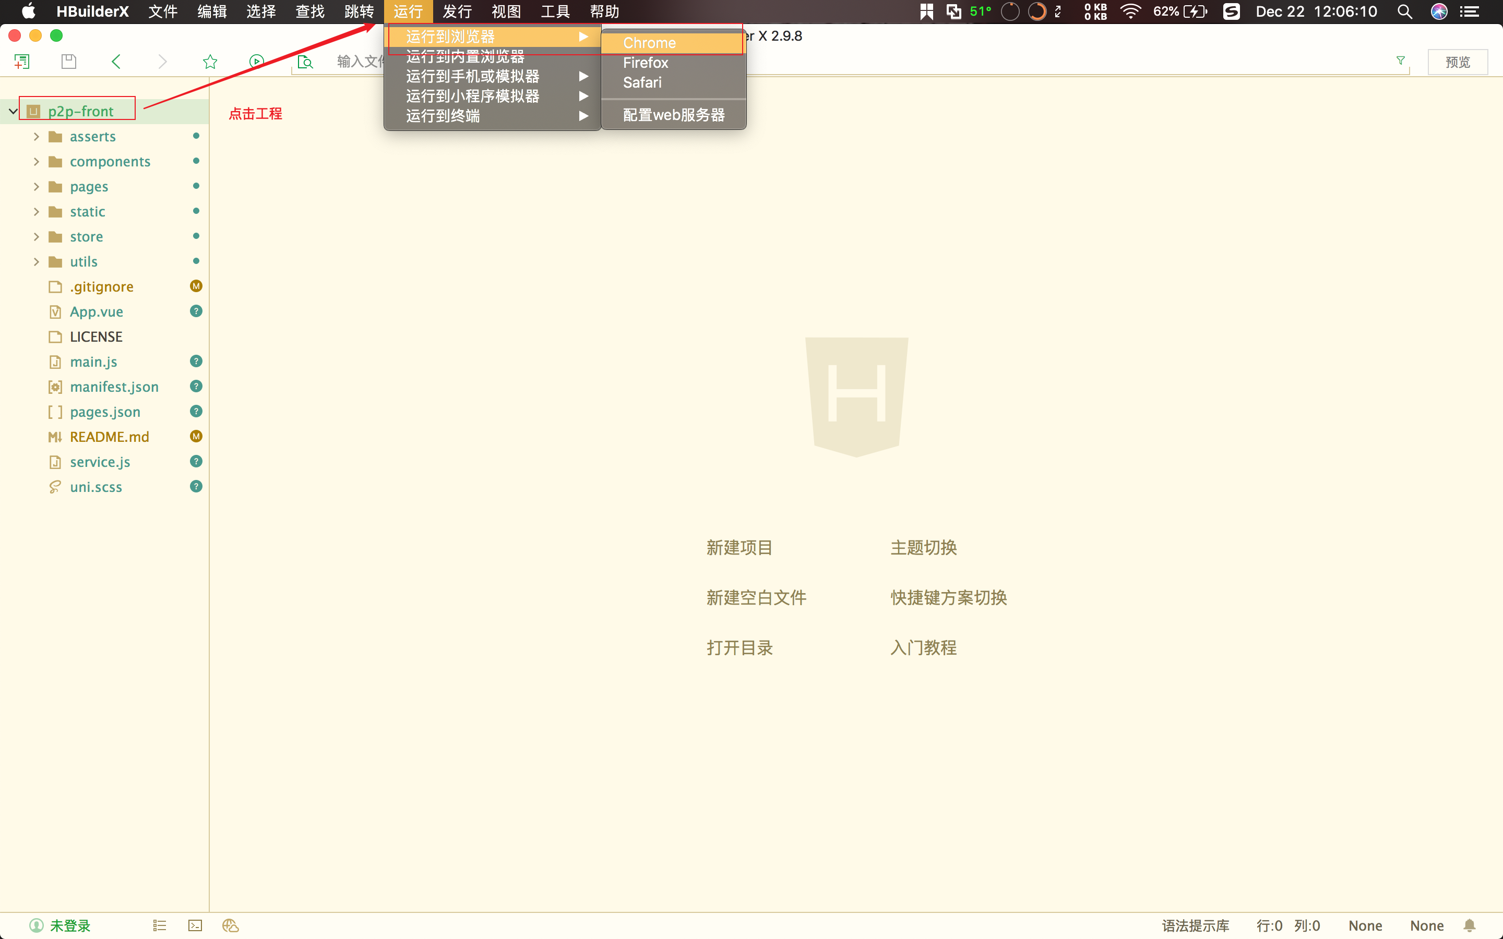Collapse the p2p-front project tree

[13, 111]
